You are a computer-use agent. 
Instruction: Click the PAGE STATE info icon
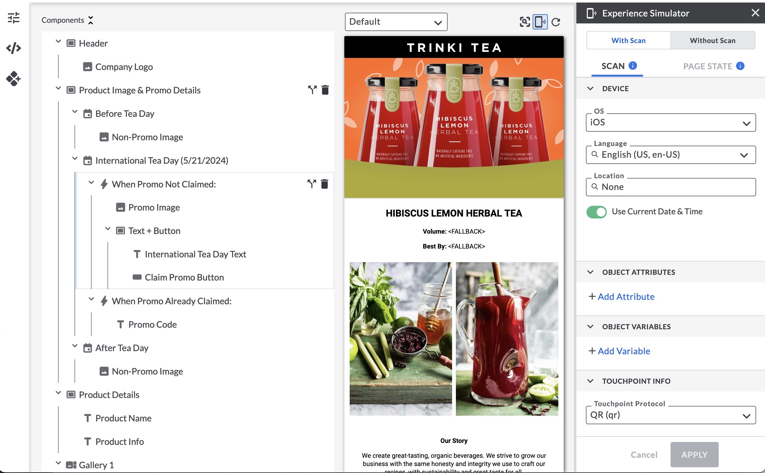pyautogui.click(x=740, y=66)
